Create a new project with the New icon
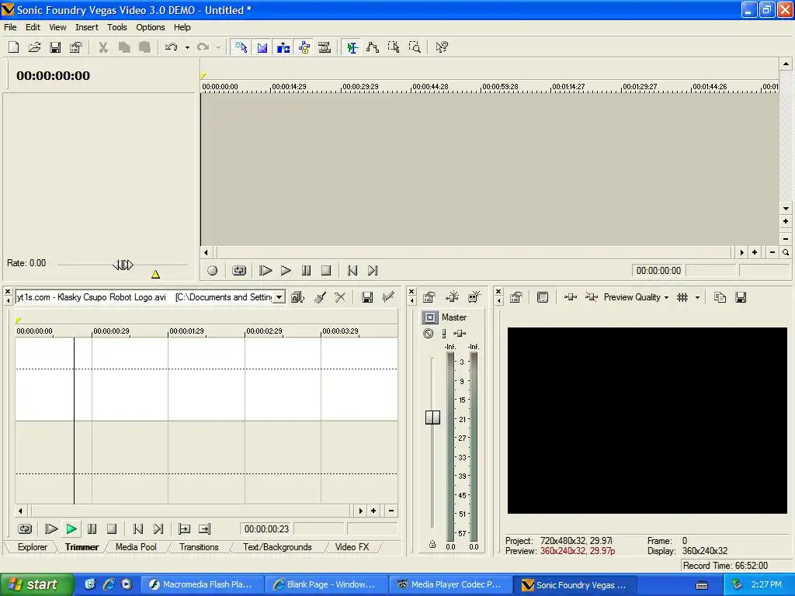Image resolution: width=795 pixels, height=596 pixels. tap(14, 47)
